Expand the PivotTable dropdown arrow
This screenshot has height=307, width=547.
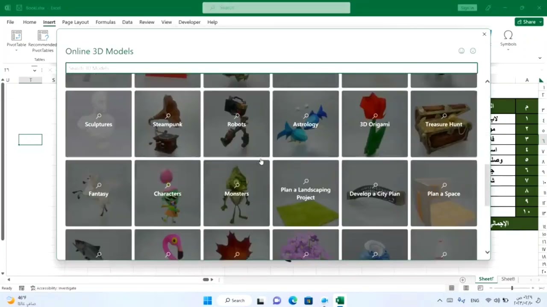[16, 50]
